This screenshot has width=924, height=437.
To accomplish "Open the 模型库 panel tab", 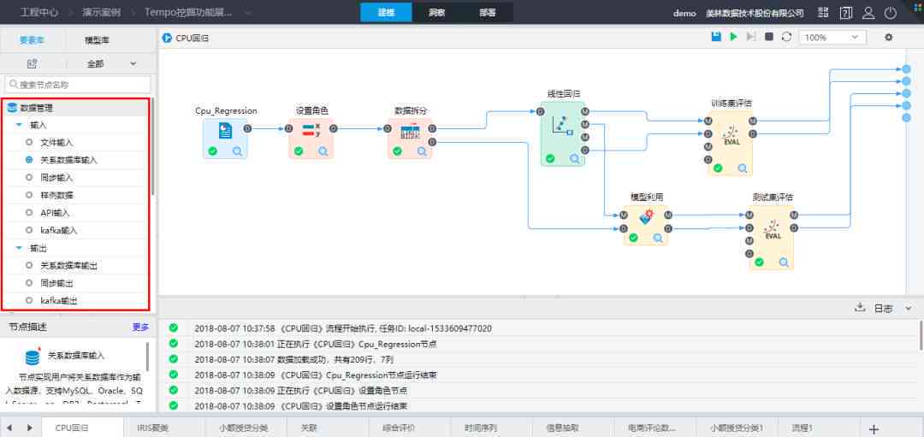I will [x=98, y=41].
